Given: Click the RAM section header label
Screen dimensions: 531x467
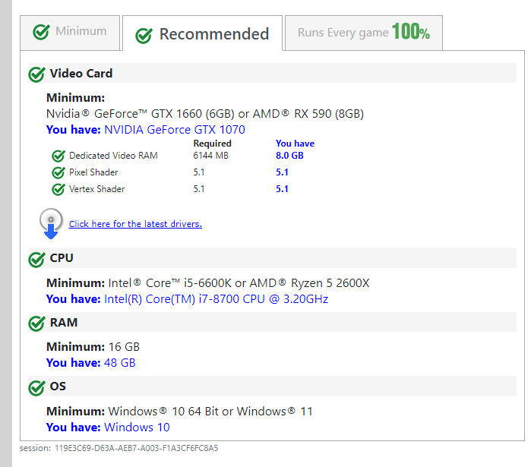Looking at the screenshot, I should pyautogui.click(x=64, y=323).
